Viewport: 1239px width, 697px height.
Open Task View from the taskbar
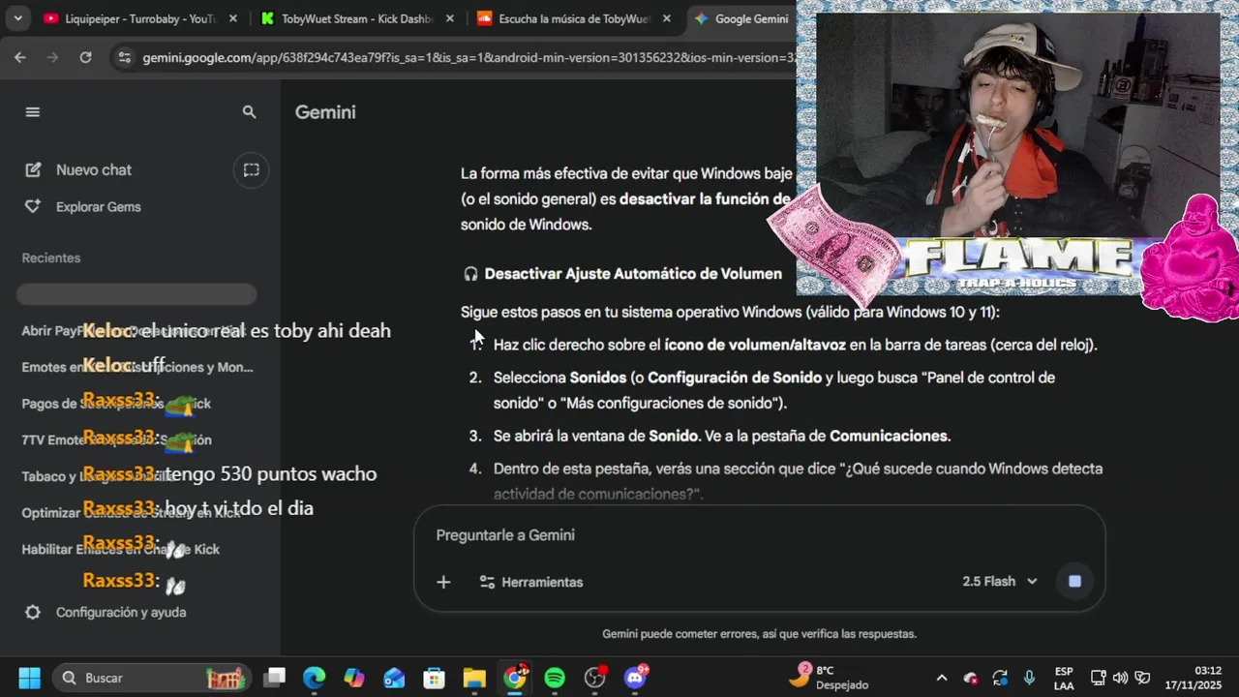(x=275, y=678)
